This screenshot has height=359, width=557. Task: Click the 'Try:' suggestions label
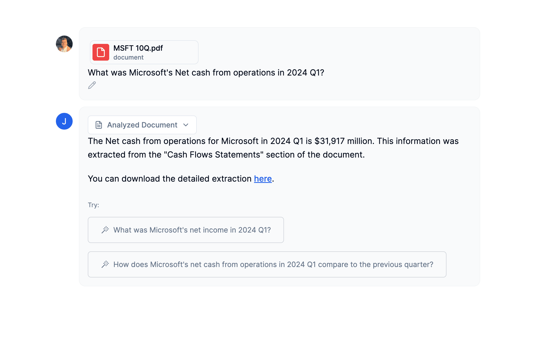point(94,205)
